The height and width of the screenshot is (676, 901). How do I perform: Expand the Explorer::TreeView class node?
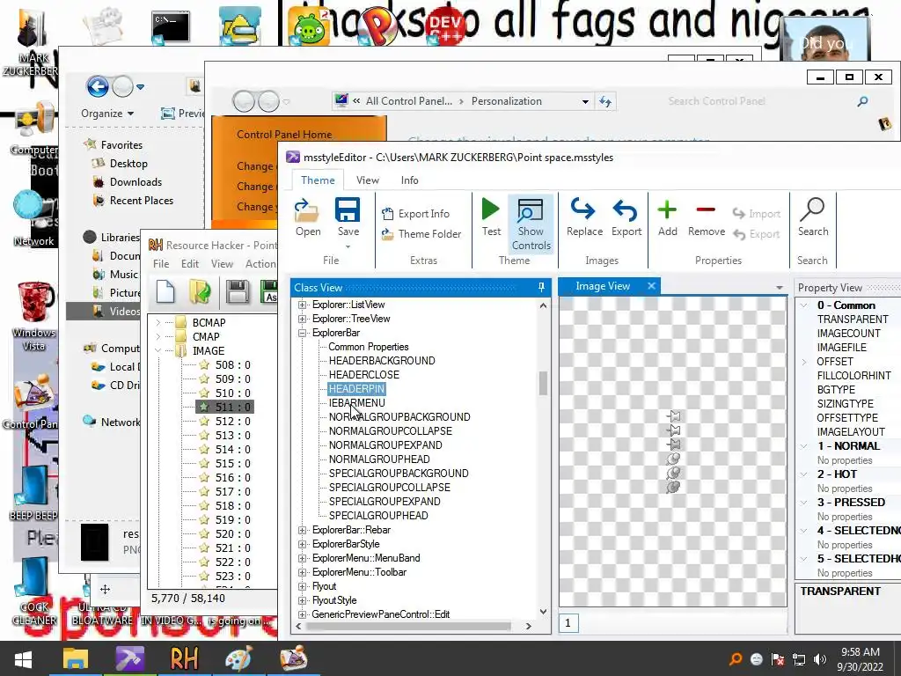[303, 319]
